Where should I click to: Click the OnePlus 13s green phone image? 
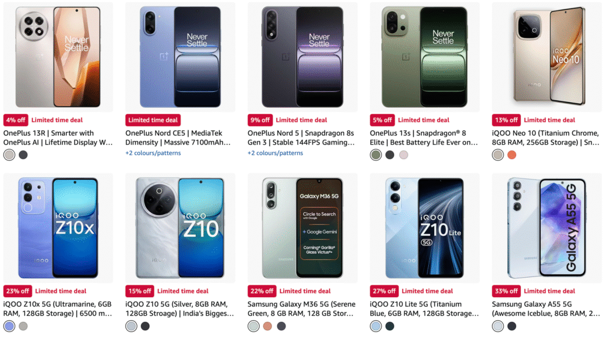coord(425,57)
